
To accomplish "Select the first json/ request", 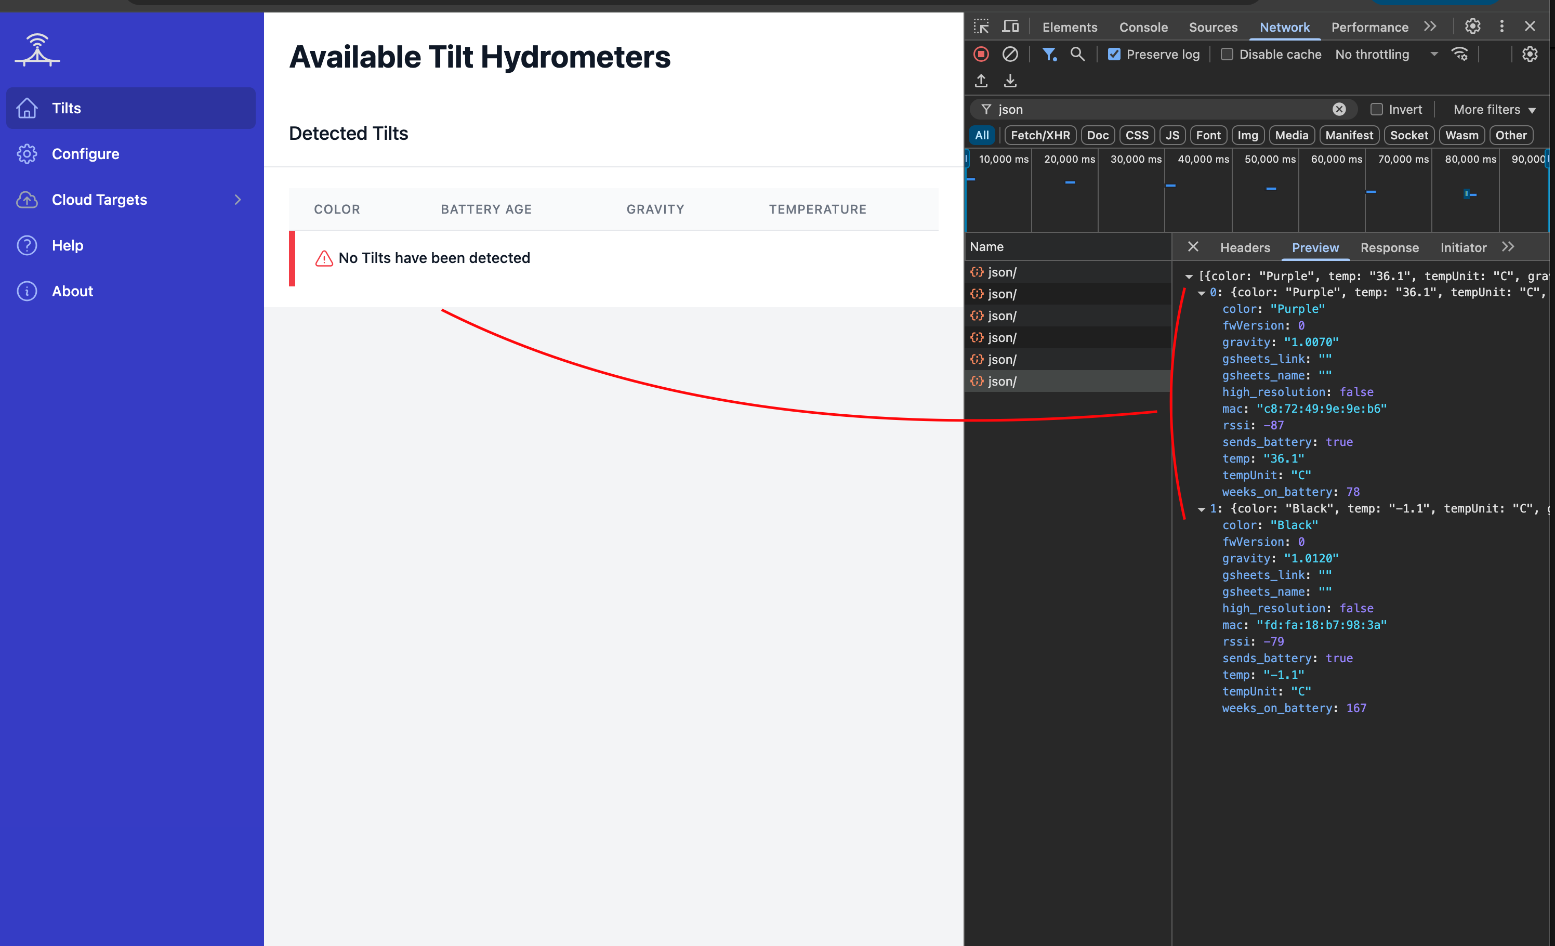I will [x=1068, y=272].
